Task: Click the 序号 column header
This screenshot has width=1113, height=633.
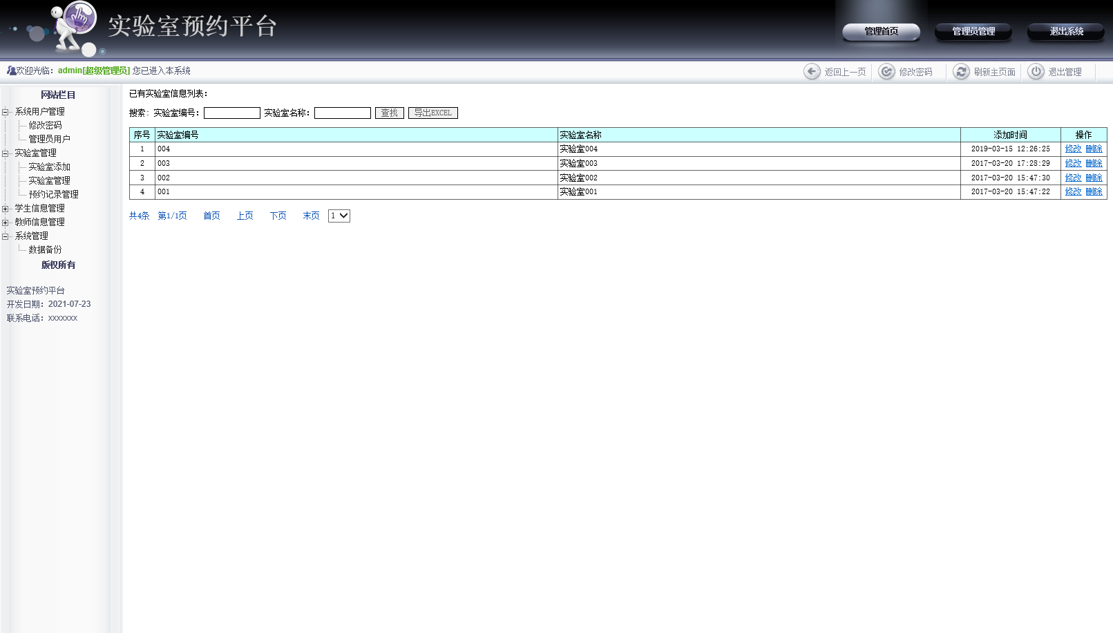Action: click(142, 135)
